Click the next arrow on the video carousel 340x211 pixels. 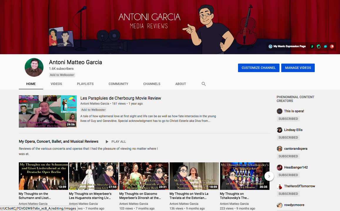(269, 176)
